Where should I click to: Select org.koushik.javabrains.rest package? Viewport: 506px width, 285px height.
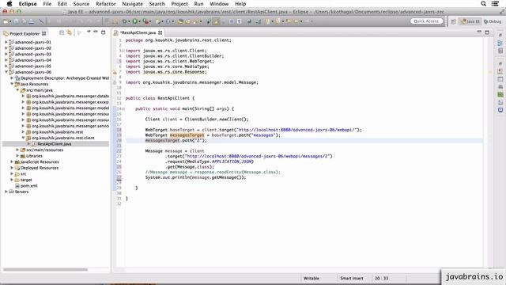[57, 132]
